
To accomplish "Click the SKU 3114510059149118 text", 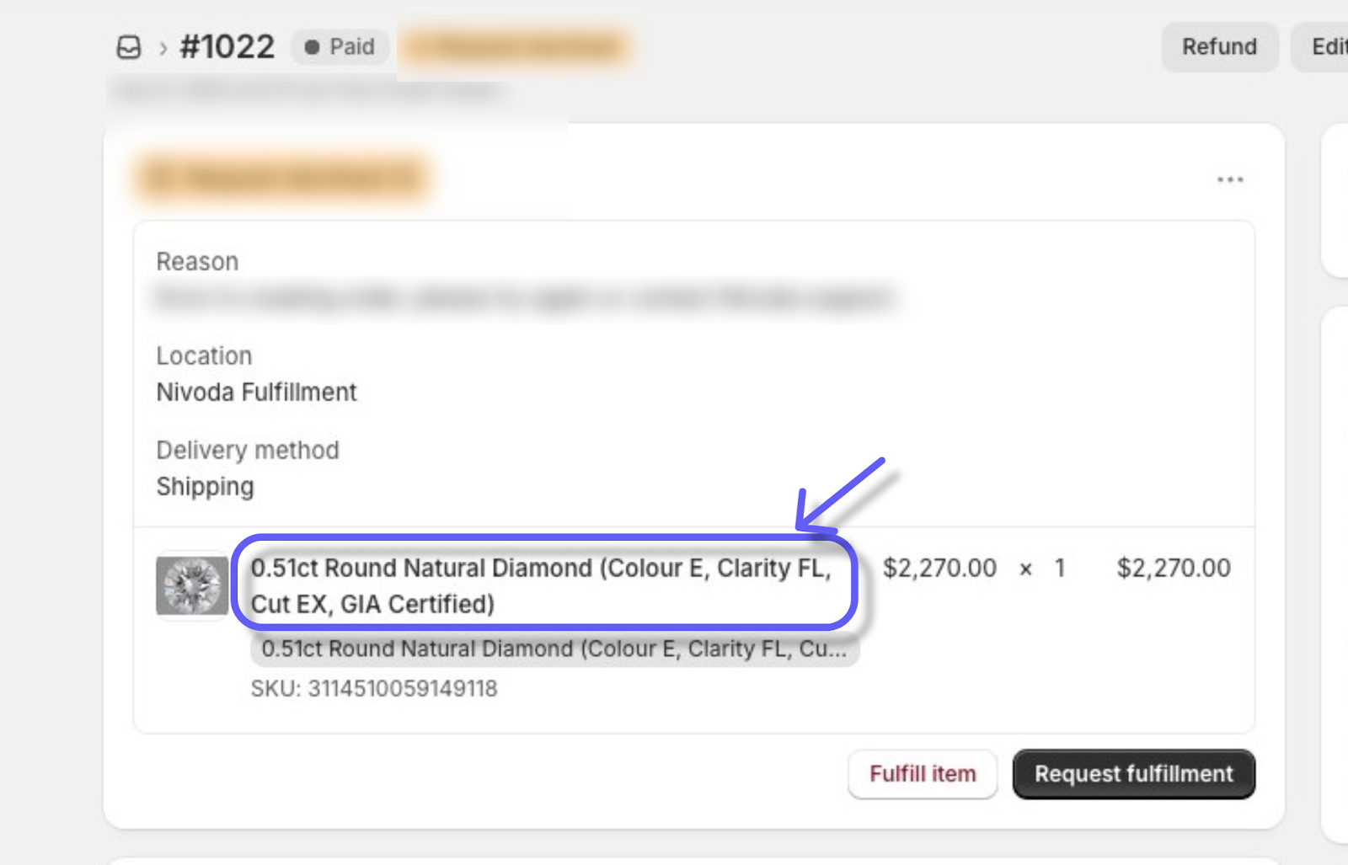I will tap(374, 688).
